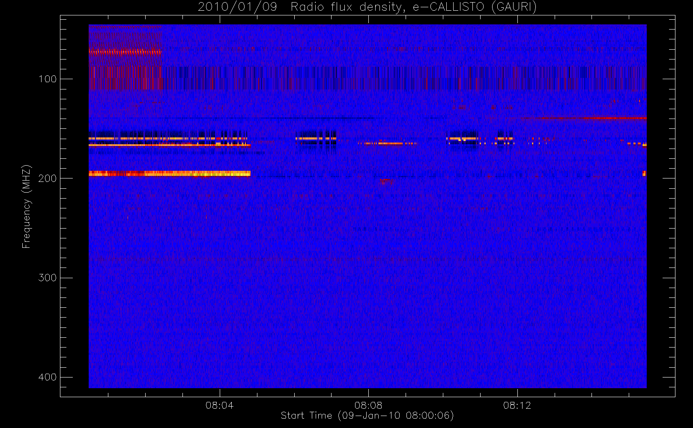This screenshot has height=428, width=693.
Task: Click the 100 frequency tick label
Action: 48,79
